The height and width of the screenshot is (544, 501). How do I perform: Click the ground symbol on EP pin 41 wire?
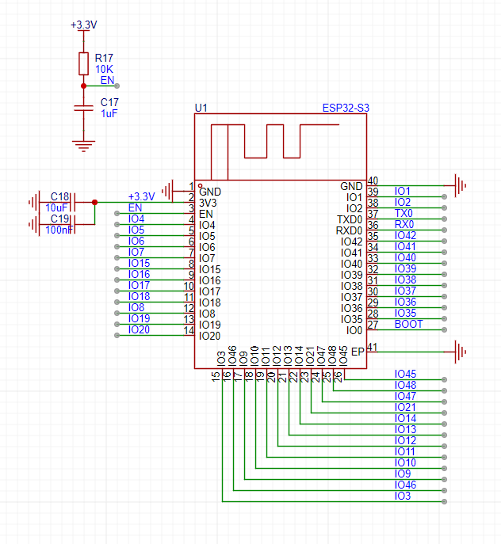point(461,352)
